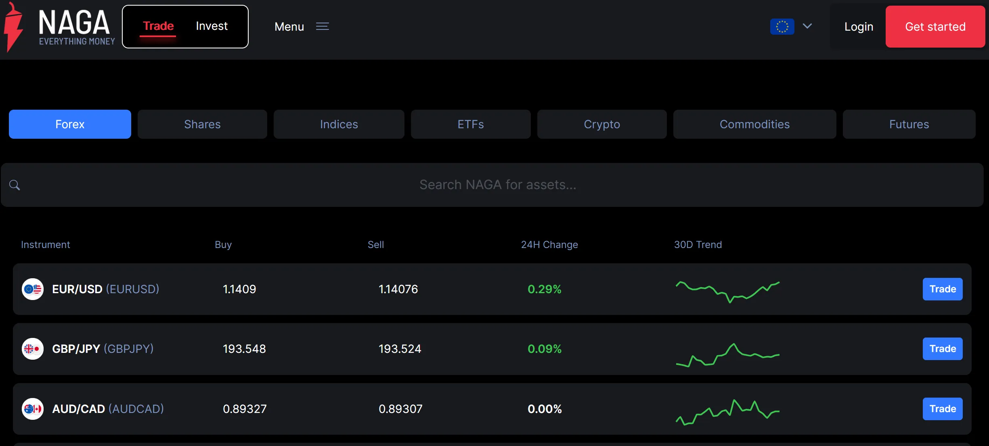Select the Crypto tab
This screenshot has height=446, width=989.
[x=602, y=124]
